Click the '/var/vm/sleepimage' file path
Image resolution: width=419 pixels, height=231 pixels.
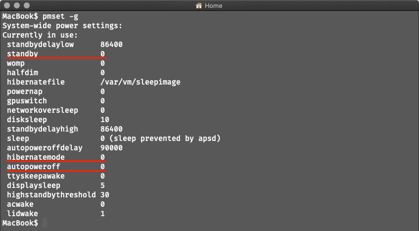coord(140,82)
